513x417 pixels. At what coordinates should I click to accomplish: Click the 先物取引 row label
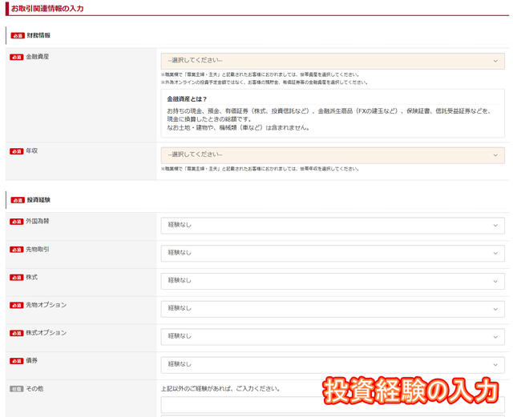tap(38, 250)
